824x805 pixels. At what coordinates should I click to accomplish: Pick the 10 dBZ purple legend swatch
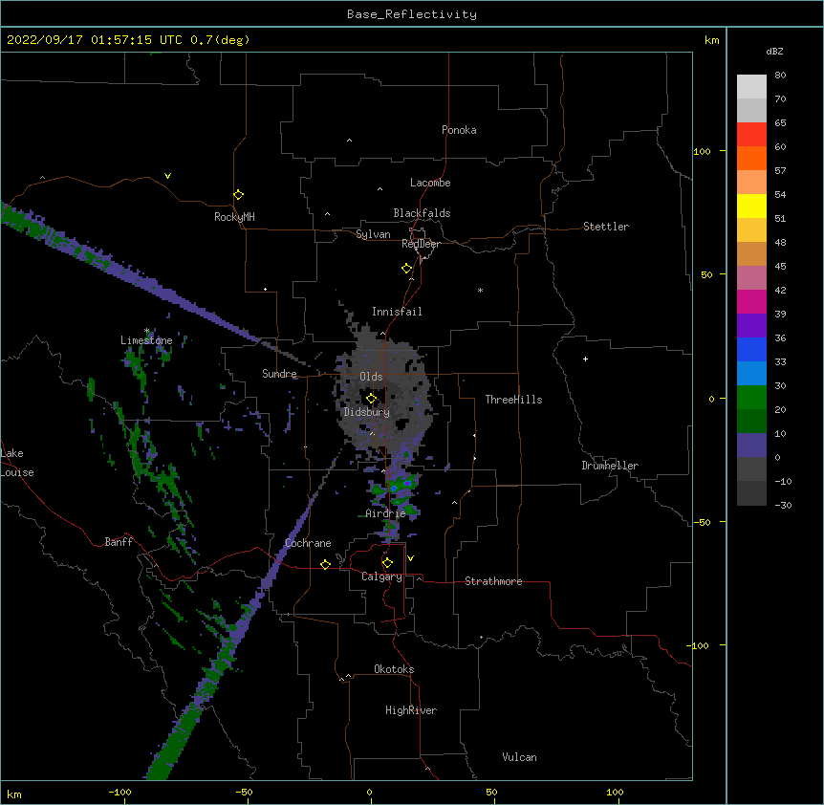(751, 446)
